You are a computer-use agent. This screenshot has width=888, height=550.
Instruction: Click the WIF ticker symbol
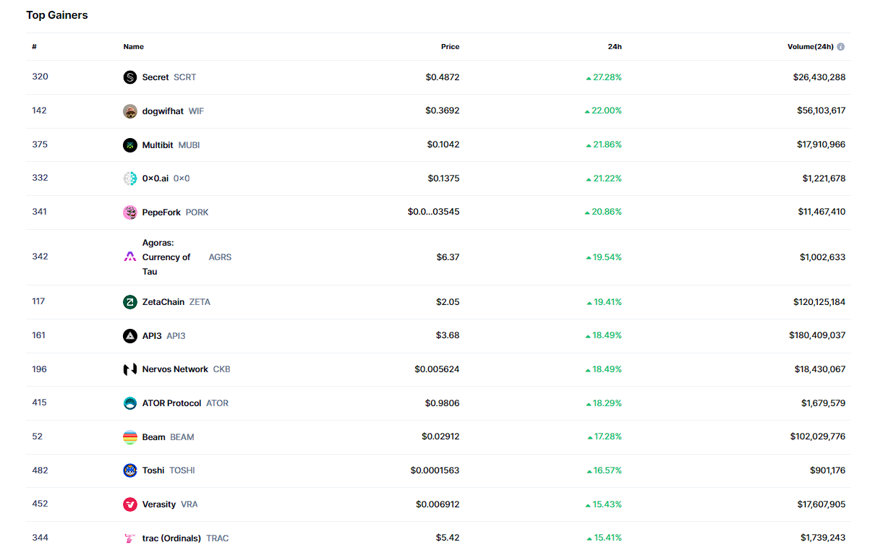point(197,111)
